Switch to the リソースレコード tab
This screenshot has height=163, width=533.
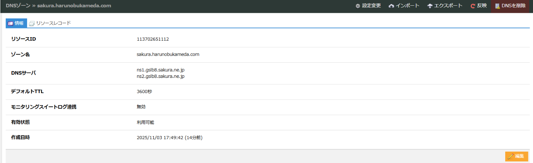pyautogui.click(x=53, y=23)
